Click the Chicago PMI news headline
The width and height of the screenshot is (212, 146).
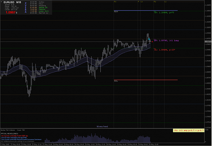[x=14, y=137]
